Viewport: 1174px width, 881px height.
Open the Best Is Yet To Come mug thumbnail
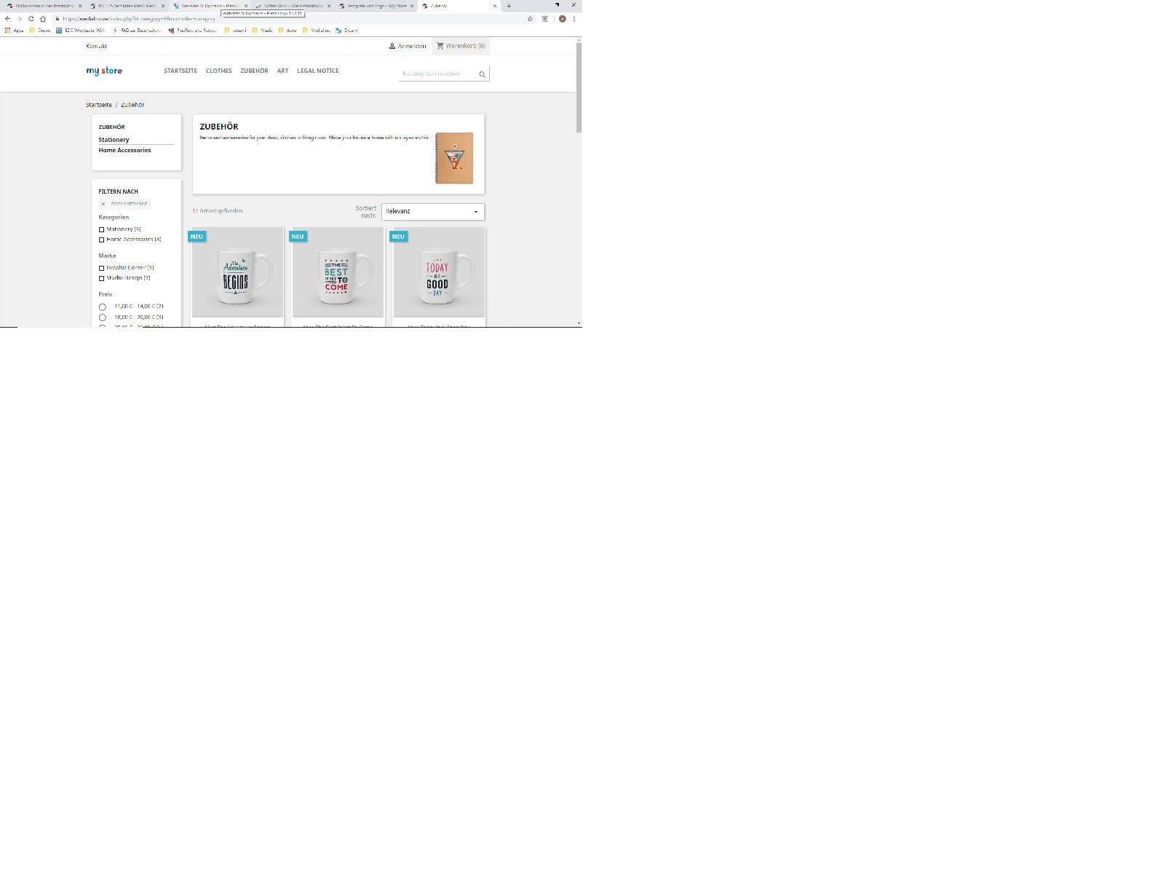338,272
